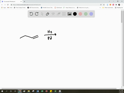Expand the Other bookmarks folder

(108, 7)
